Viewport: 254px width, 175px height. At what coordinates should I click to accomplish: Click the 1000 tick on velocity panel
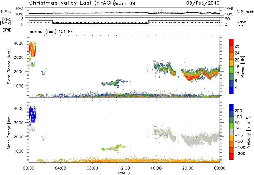[x=18, y=151]
